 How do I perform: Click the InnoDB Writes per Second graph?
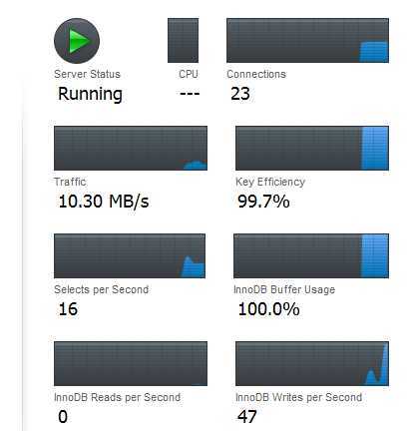(312, 363)
